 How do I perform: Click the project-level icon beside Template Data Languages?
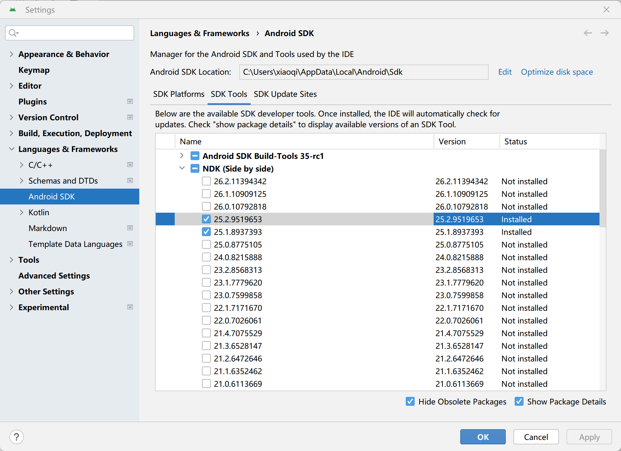click(x=130, y=244)
